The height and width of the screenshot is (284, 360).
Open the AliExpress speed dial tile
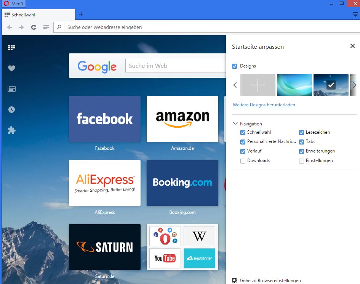pos(105,183)
